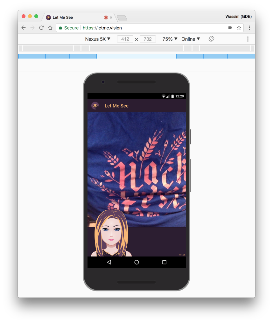Tap the Android recent apps square button
This screenshot has width=273, height=323.
(x=164, y=262)
